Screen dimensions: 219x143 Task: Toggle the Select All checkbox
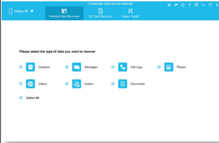21,98
